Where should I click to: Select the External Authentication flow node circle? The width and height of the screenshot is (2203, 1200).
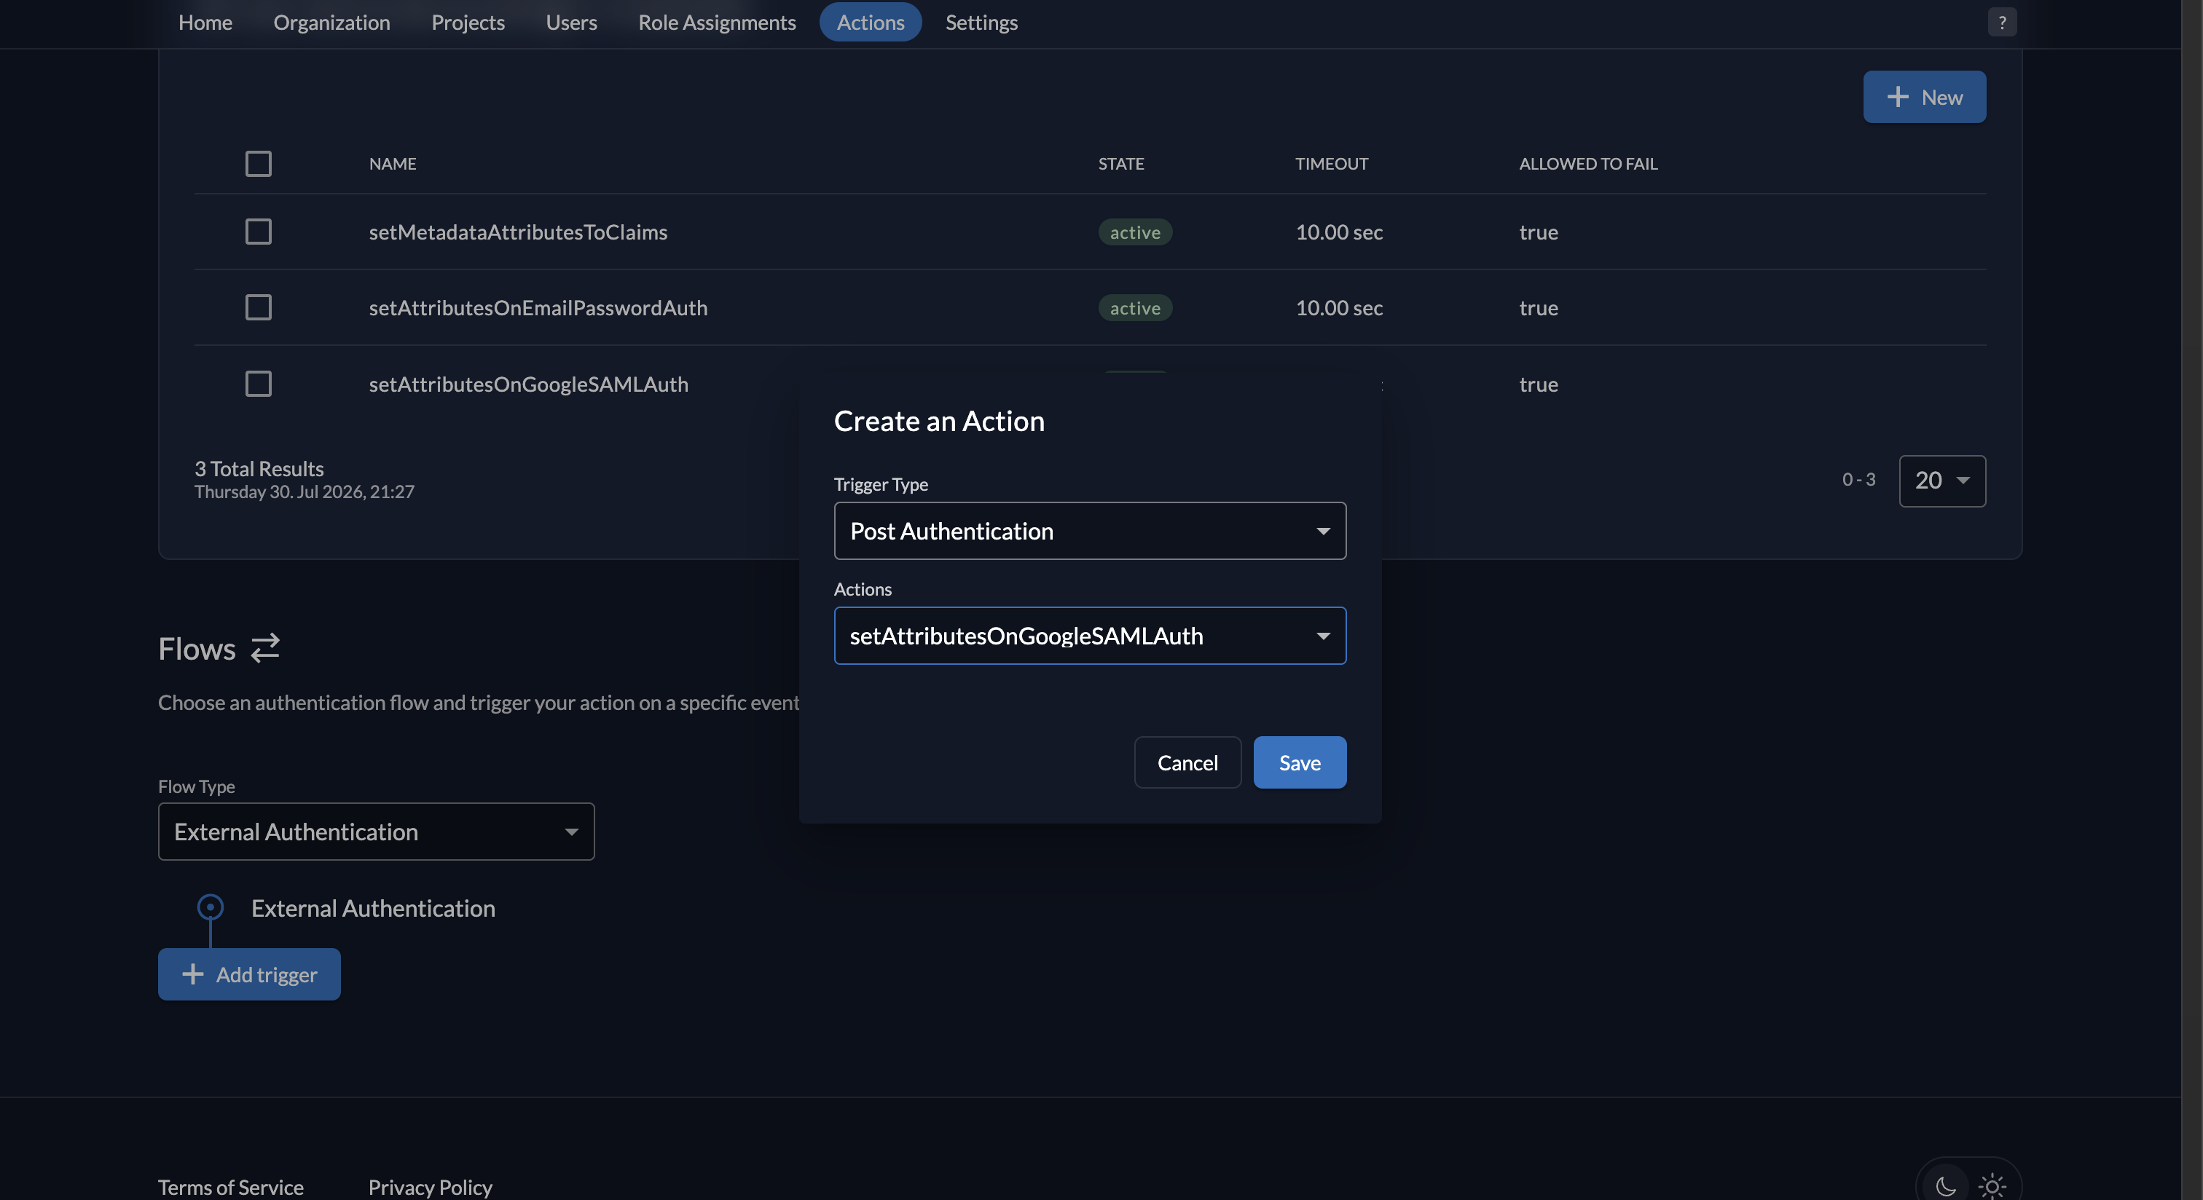click(x=211, y=907)
